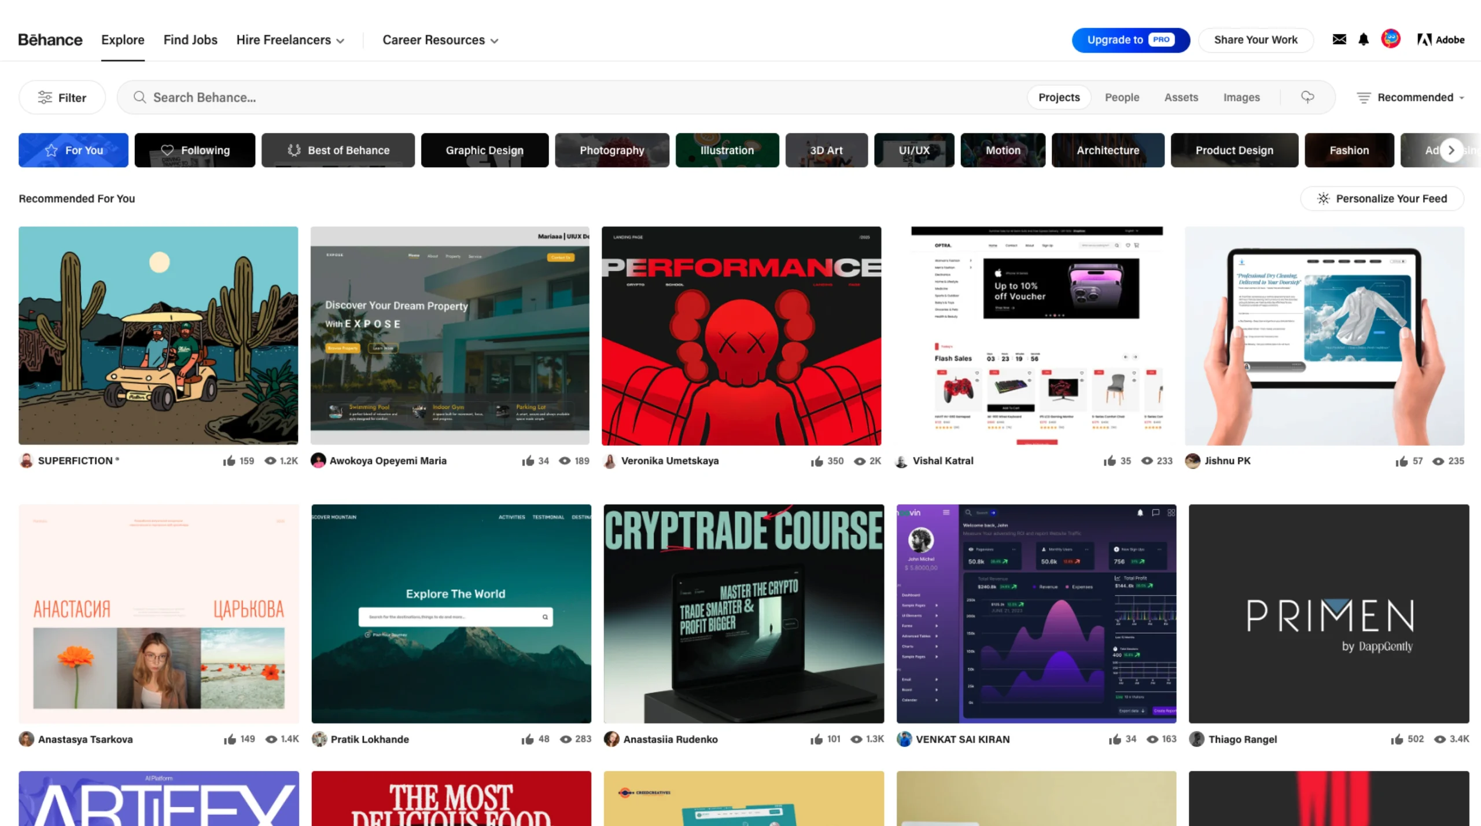This screenshot has width=1481, height=826.
Task: Select the 3D Art category
Action: tap(826, 150)
